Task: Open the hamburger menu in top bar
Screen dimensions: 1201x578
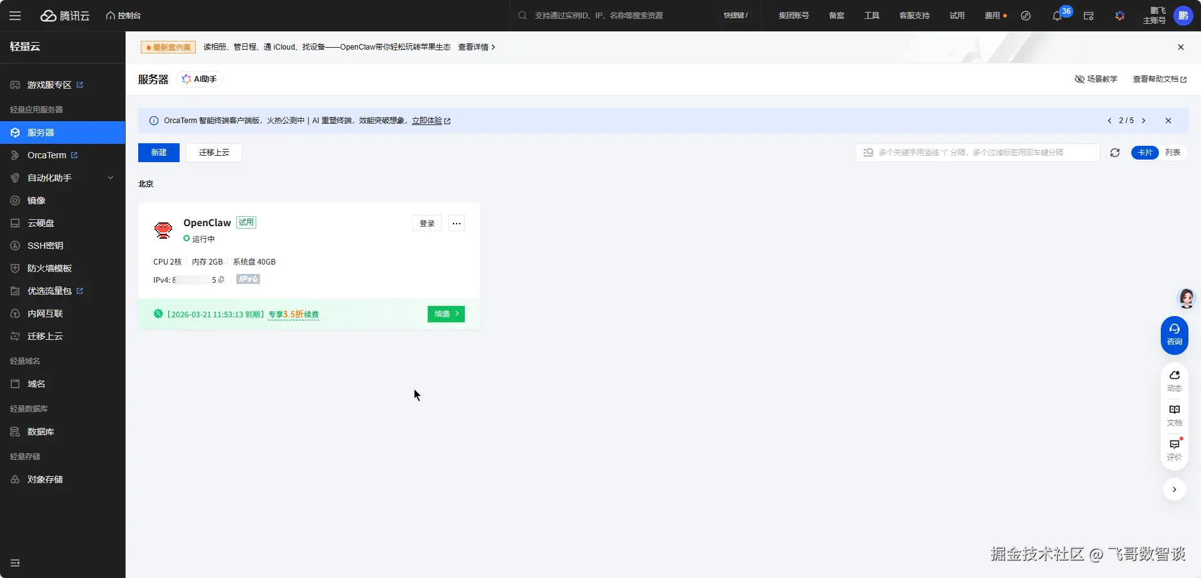Action: point(15,16)
